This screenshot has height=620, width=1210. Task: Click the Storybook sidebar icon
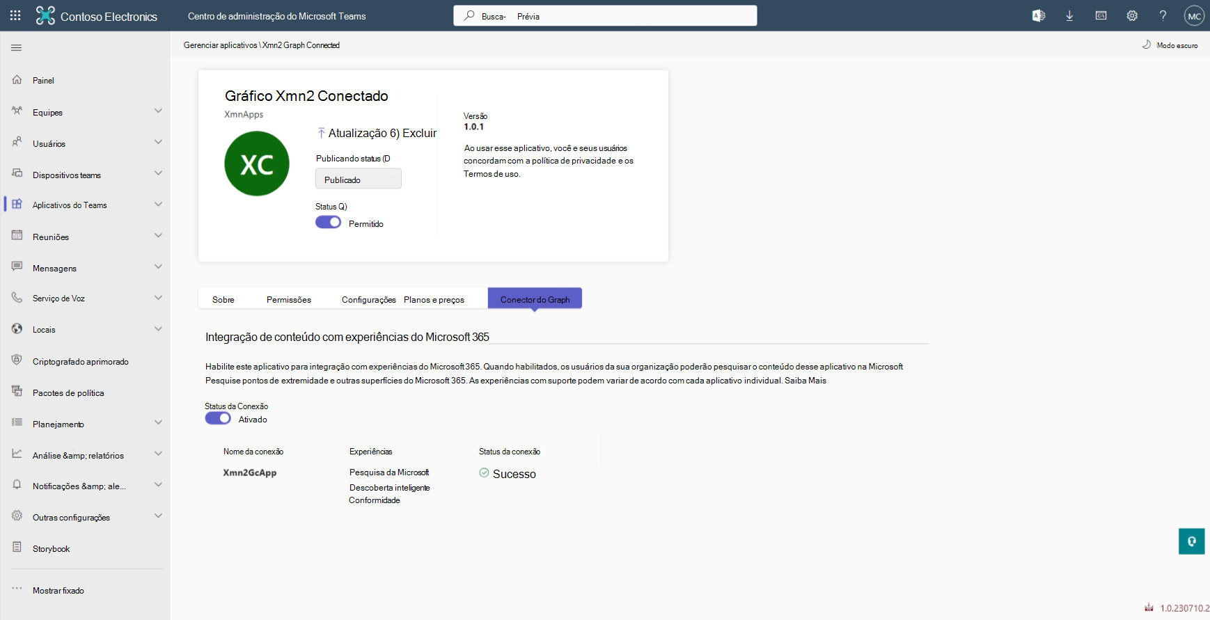coord(17,548)
